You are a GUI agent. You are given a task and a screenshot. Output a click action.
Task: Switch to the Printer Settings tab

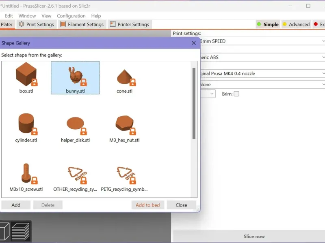coord(130,24)
